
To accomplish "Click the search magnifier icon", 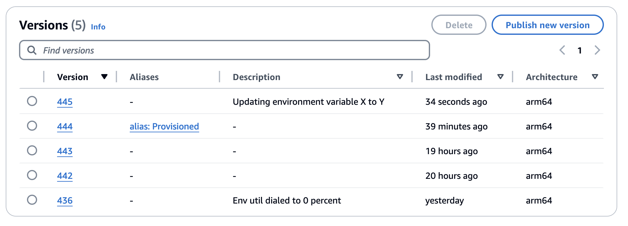I will 32,50.
